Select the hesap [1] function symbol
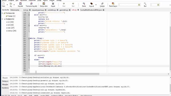Viewport: 171px width, 96px height. tap(11, 16)
